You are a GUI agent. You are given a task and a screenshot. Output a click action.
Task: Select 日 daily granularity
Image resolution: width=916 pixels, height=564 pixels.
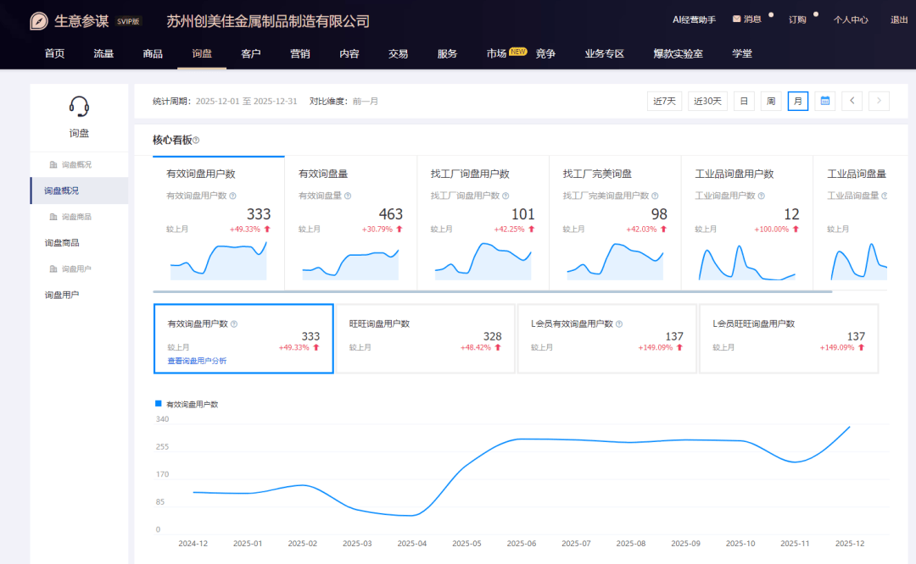[743, 101]
